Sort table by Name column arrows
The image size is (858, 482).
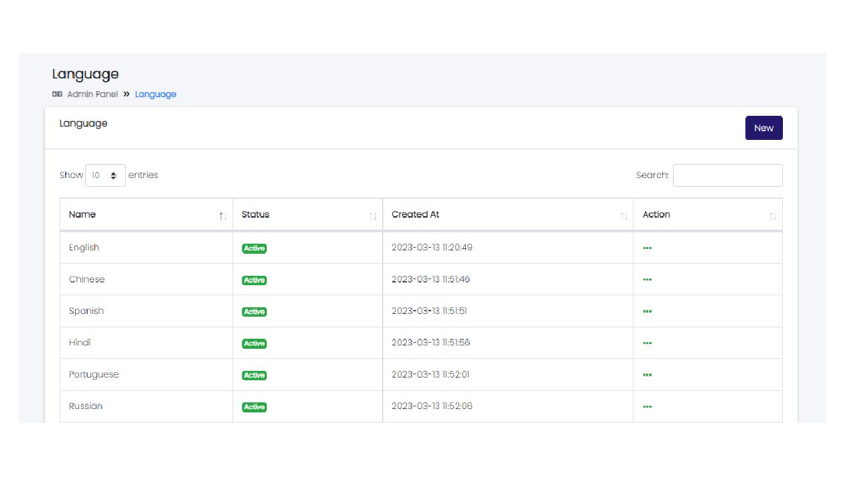pyautogui.click(x=223, y=216)
